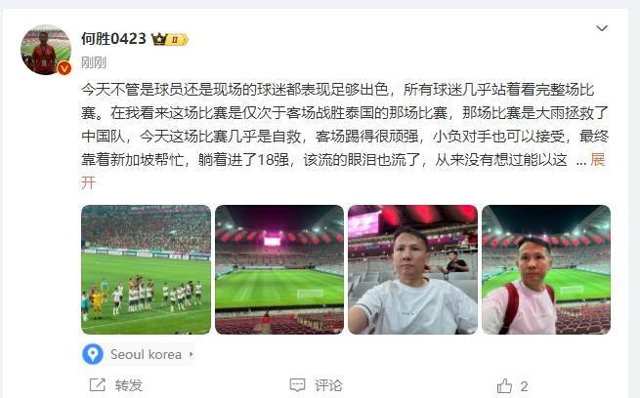Click the comment bubble icon
The width and height of the screenshot is (640, 398).
pos(297,385)
